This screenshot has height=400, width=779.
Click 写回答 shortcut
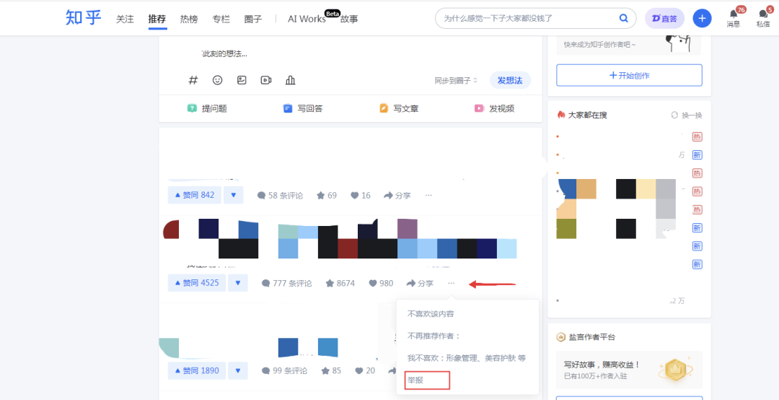point(303,108)
